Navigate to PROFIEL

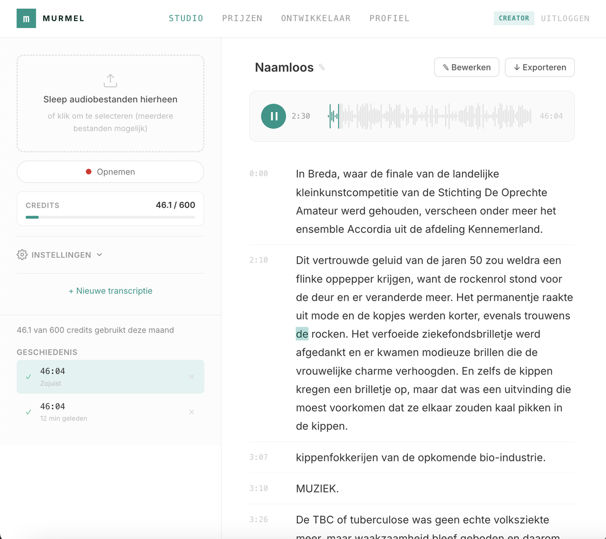point(390,18)
